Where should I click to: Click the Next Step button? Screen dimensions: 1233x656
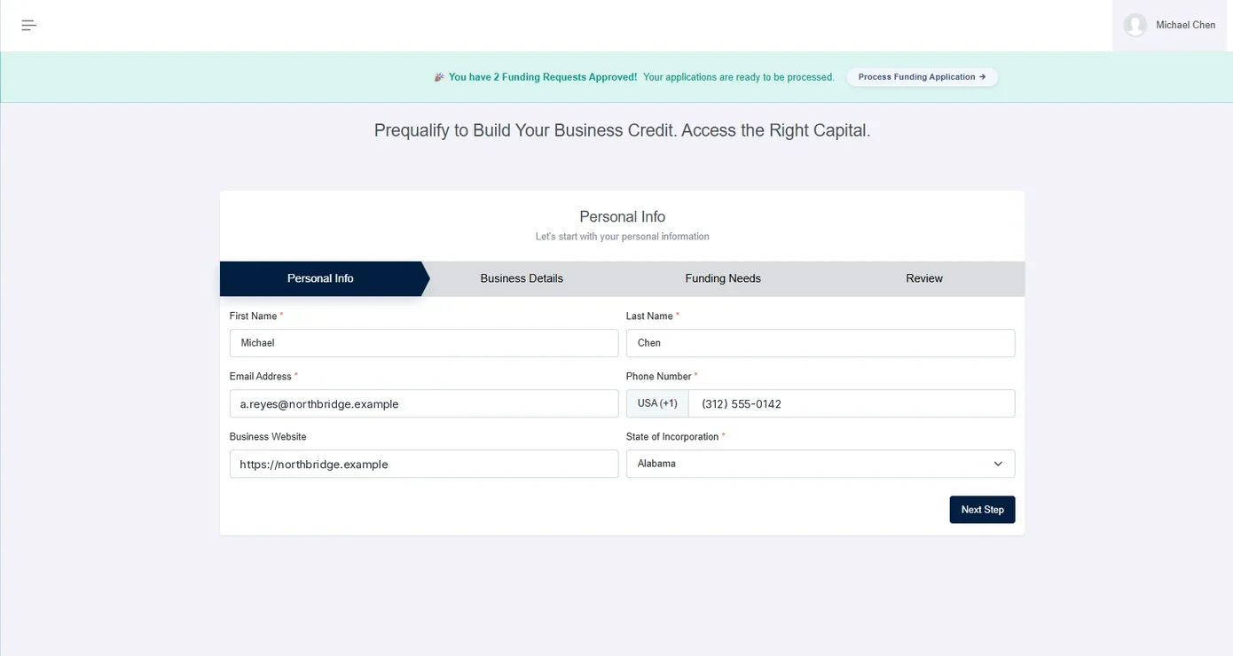click(x=982, y=510)
